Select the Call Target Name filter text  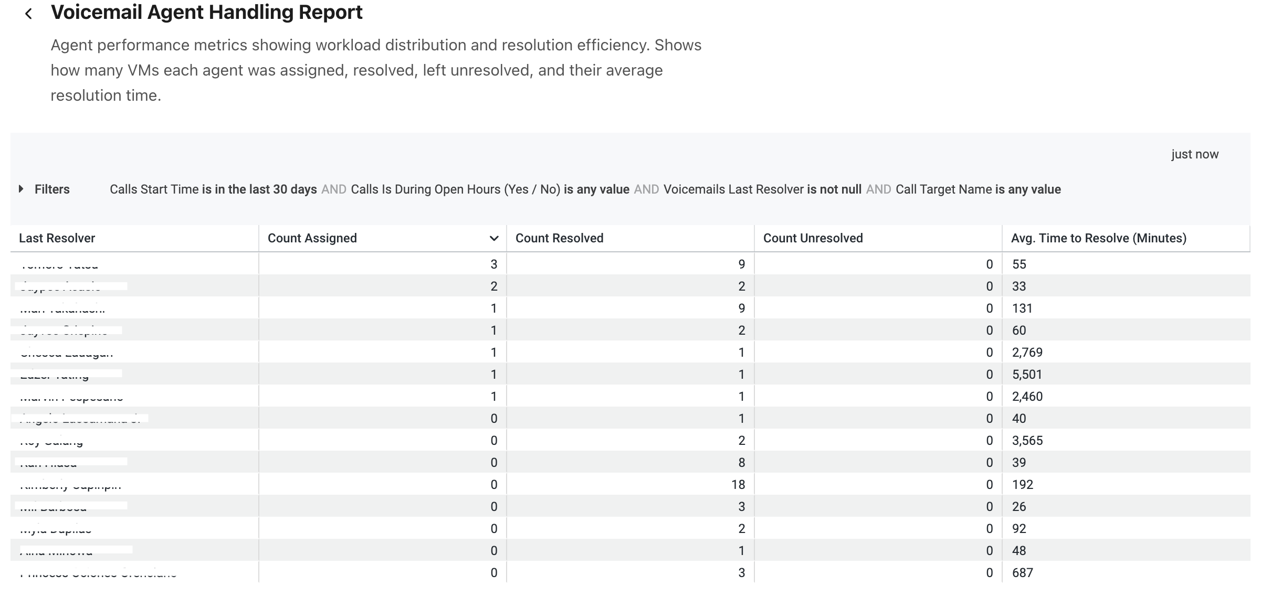point(978,189)
